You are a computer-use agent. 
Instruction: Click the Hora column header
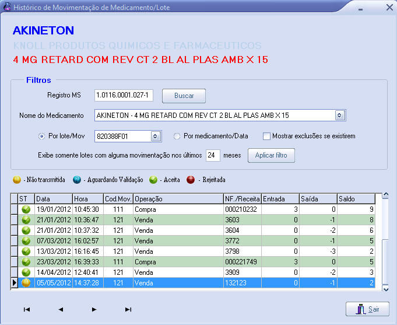(88, 199)
